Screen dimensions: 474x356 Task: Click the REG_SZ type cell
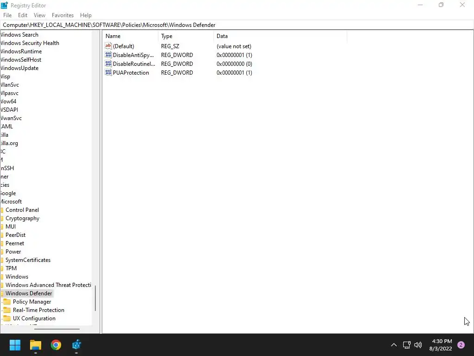170,46
